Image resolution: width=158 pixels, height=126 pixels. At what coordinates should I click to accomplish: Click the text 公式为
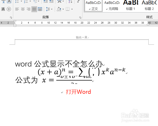(26, 80)
